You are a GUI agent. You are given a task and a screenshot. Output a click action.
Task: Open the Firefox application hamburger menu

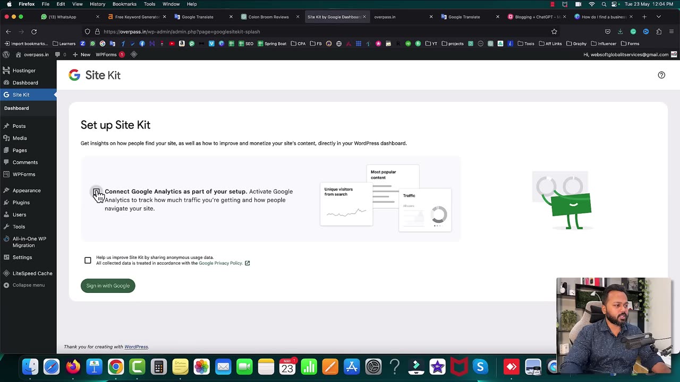click(x=671, y=32)
